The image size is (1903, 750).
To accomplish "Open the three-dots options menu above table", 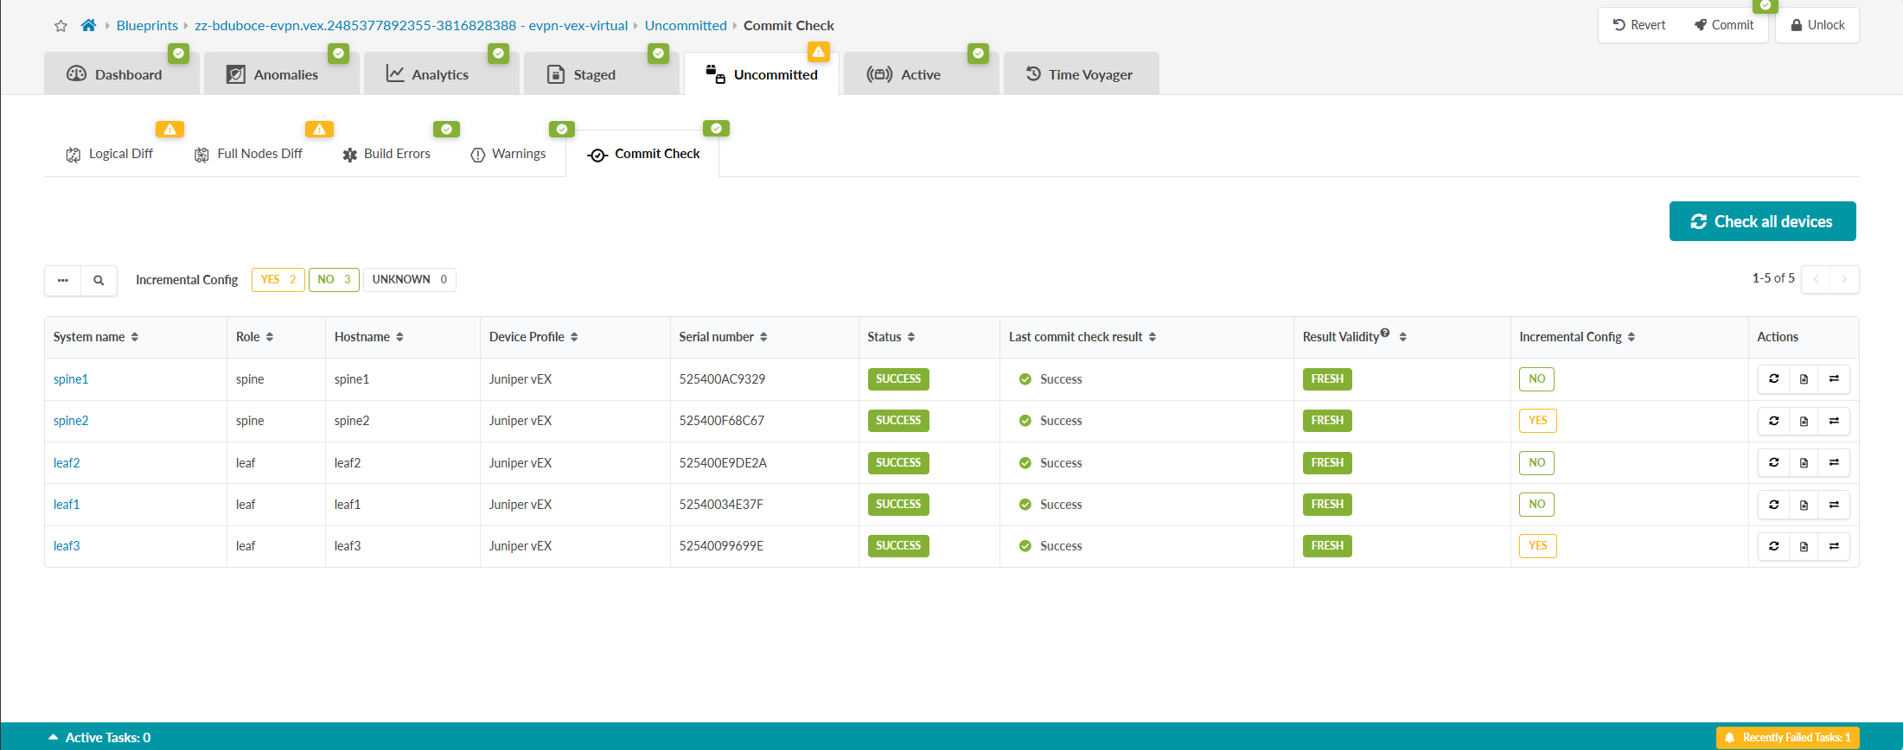I will tap(63, 280).
